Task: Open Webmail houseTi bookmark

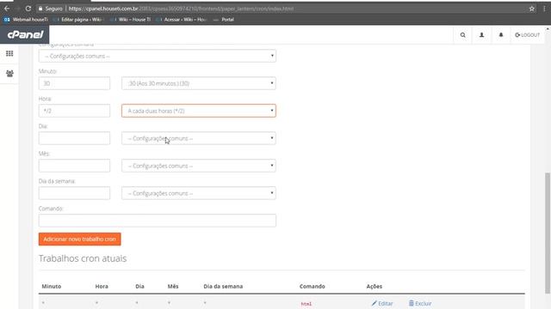Action: coord(26,20)
